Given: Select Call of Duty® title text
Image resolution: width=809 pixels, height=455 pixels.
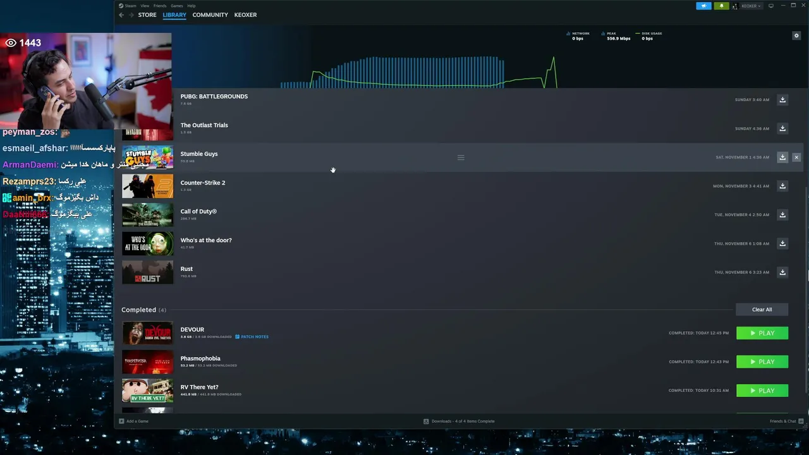Looking at the screenshot, I should pyautogui.click(x=198, y=211).
